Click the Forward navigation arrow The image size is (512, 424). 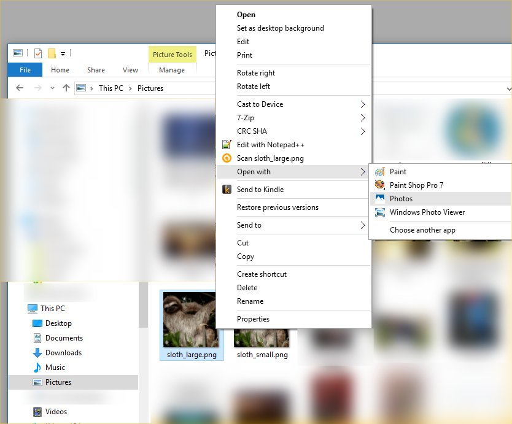point(38,88)
